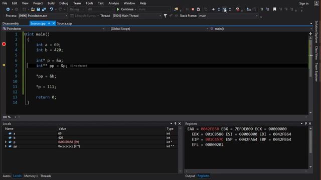Click the value 0x0042fb58 (69) in Locals

tap(68, 142)
